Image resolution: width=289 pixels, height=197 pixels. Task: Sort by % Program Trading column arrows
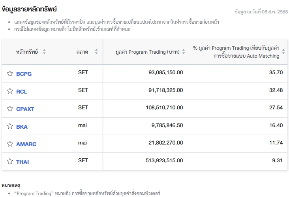(x=283, y=52)
